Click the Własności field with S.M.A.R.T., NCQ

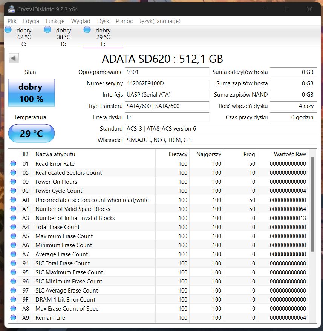(220, 140)
